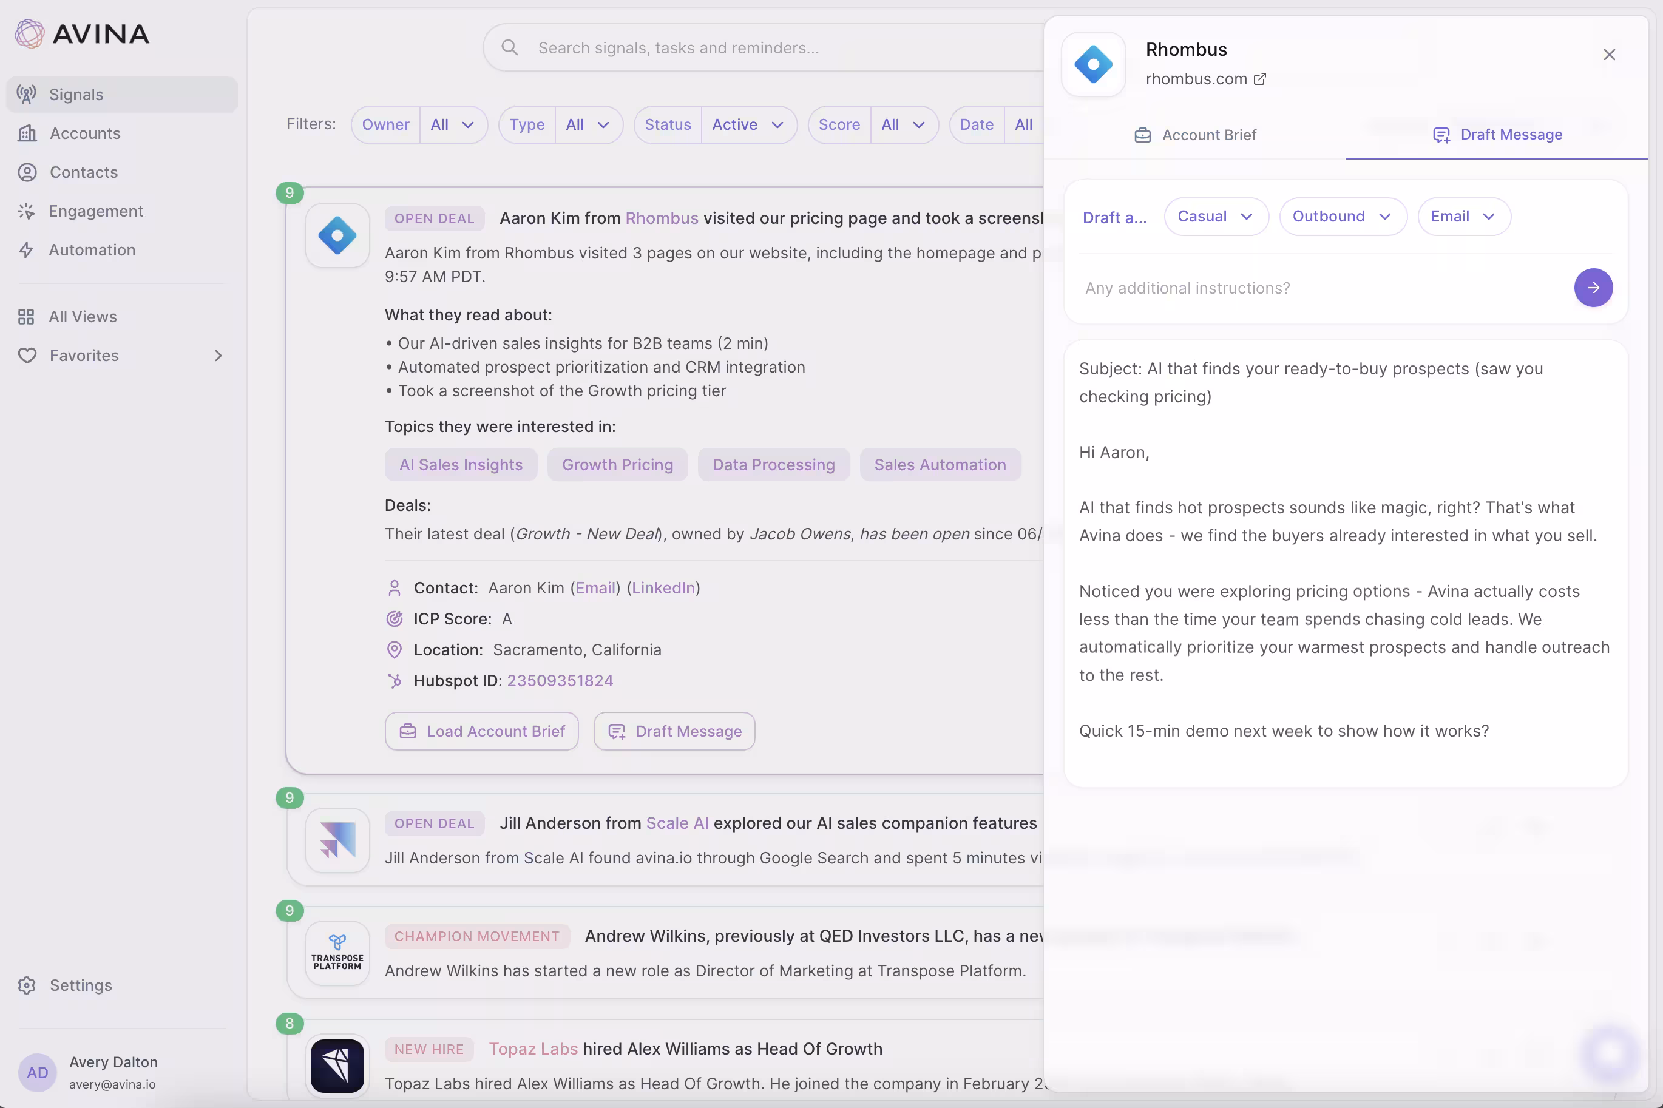Open the Owner filter dropdown
This screenshot has height=1108, width=1663.
coord(419,124)
